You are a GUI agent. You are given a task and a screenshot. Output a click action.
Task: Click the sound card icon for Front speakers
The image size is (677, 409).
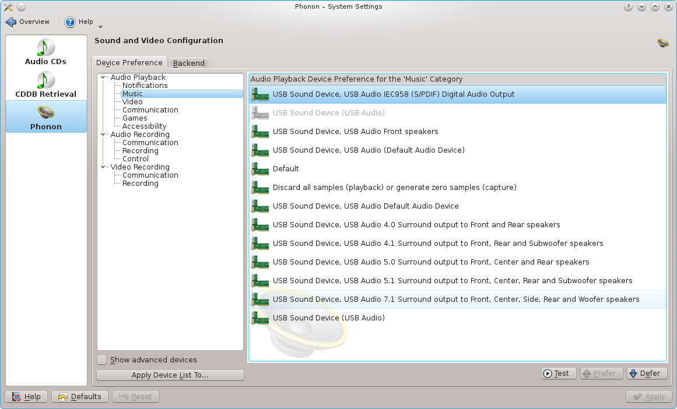pos(260,131)
